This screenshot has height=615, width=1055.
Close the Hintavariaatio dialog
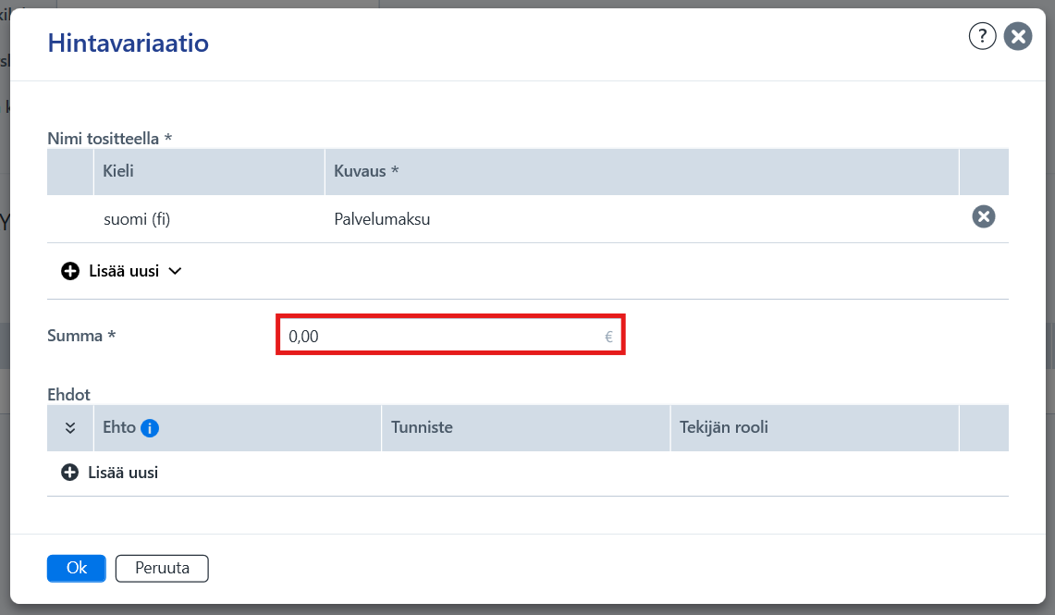pyautogui.click(x=1018, y=36)
